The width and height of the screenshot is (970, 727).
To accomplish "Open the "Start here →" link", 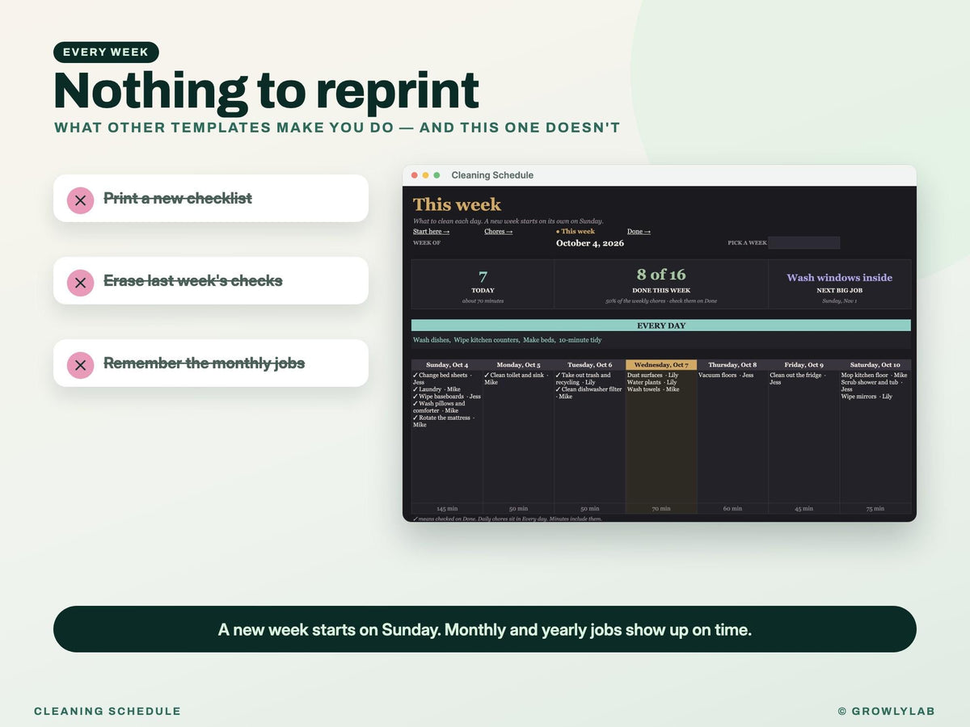I will (431, 232).
